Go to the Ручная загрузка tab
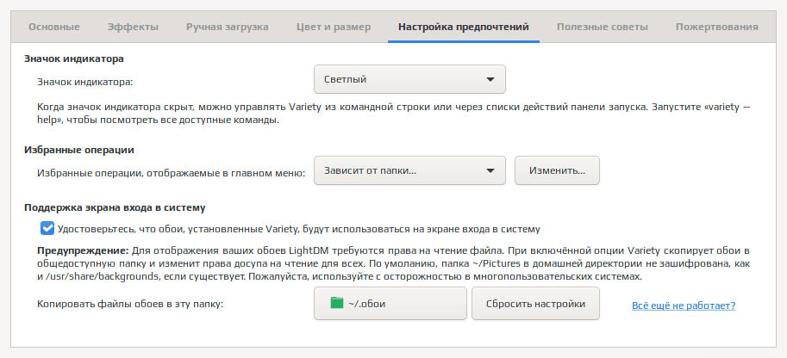787x358 pixels. [228, 27]
